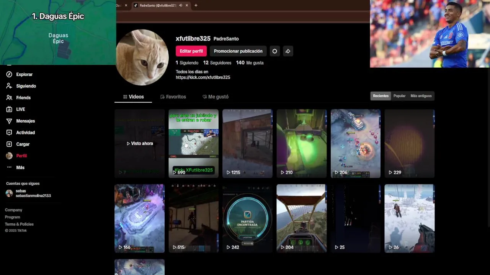This screenshot has width=490, height=275.
Task: Click the Cuentas que sigues heading
Action: (23, 183)
